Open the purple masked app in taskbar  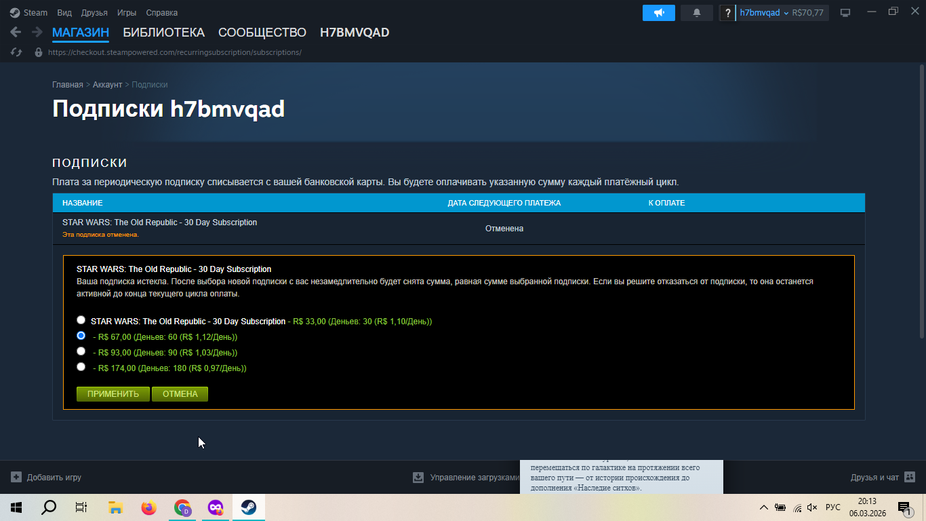pyautogui.click(x=215, y=507)
